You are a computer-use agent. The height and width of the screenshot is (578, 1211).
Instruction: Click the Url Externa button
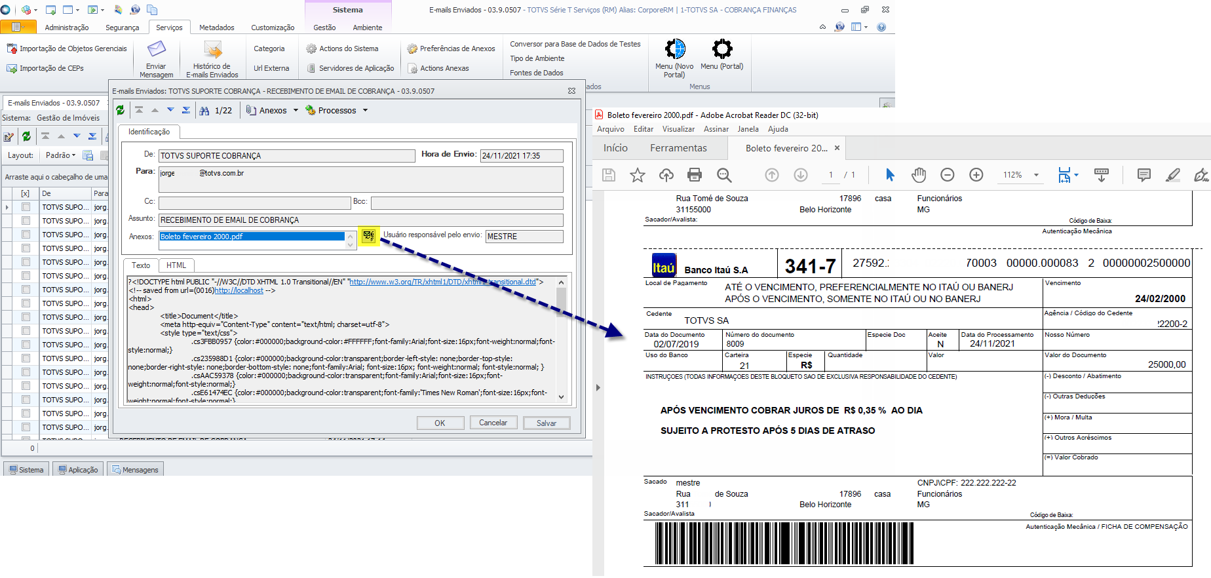click(x=271, y=68)
